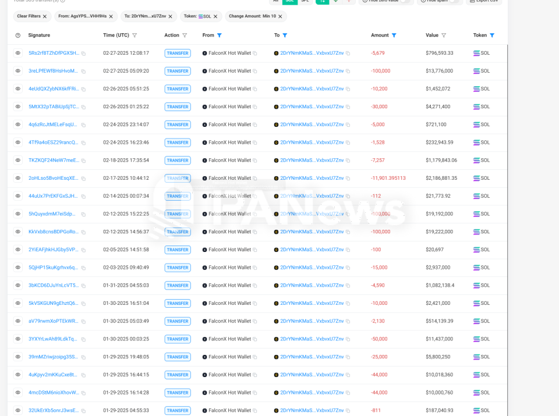
Task: Toggle eye icon for 2YiEAFjhkHJGby5VP row
Action: [x=18, y=250]
